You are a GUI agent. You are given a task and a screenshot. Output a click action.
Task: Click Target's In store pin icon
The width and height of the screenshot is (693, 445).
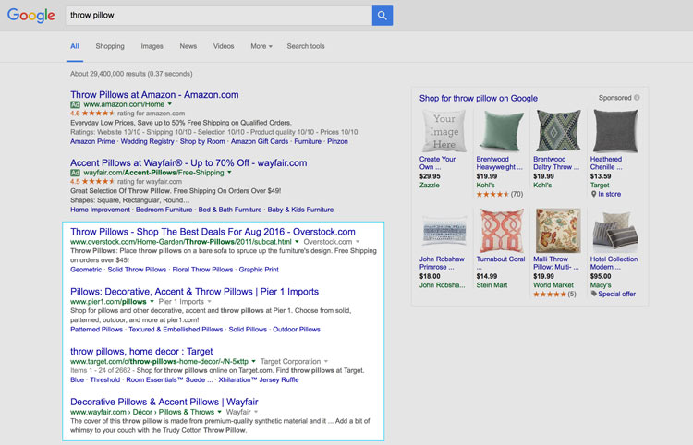593,194
